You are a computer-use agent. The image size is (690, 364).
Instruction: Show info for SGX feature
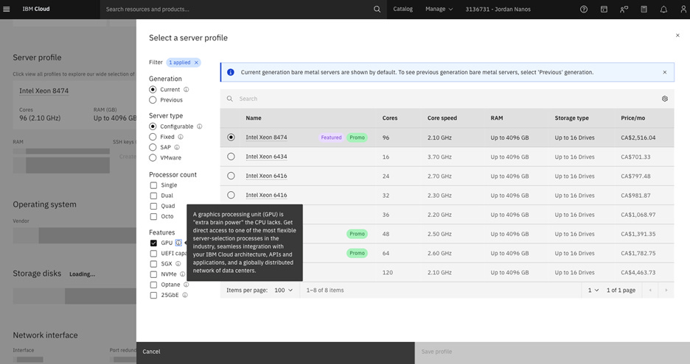[178, 263]
